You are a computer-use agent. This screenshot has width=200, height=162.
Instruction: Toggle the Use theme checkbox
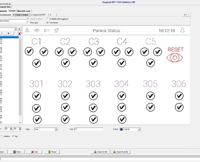(48, 23)
